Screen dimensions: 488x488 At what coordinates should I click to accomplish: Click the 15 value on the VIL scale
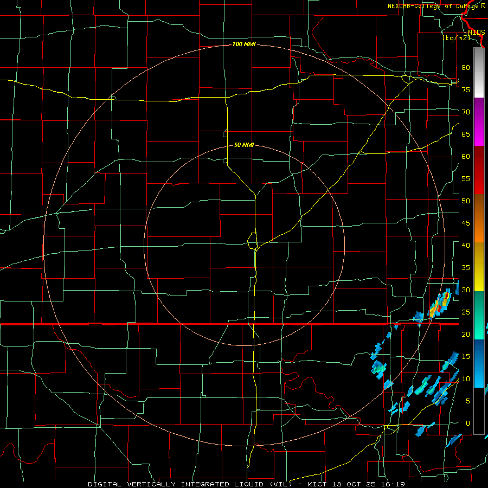[x=466, y=357]
